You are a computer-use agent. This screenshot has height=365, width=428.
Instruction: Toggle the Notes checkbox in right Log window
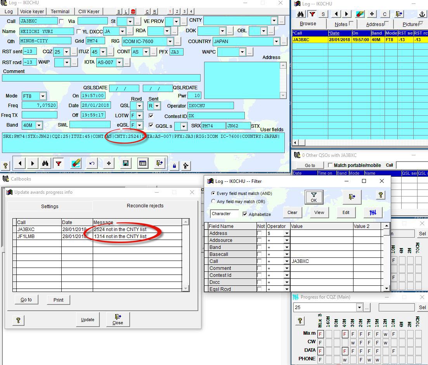point(351,24)
